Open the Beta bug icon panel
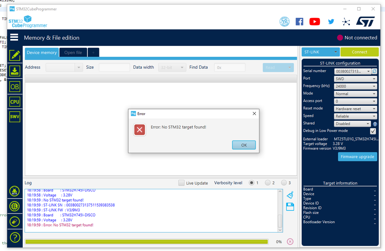 coord(15,191)
